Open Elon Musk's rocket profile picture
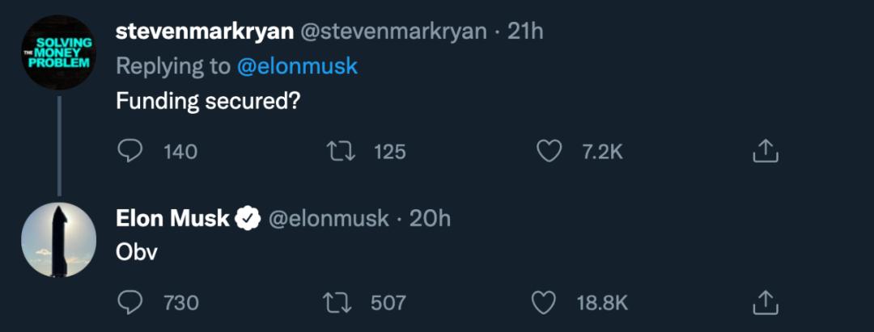874x332 pixels. coord(57,240)
